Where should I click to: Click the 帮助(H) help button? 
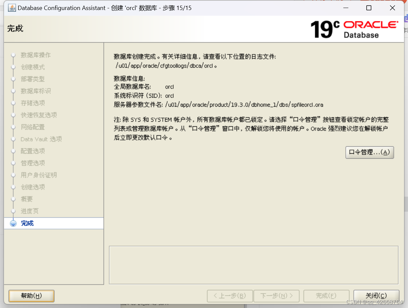coord(31,296)
